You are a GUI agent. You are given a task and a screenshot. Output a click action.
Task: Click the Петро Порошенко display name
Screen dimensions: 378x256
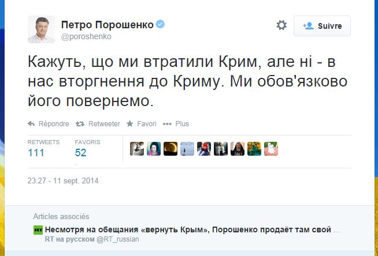pyautogui.click(x=109, y=24)
